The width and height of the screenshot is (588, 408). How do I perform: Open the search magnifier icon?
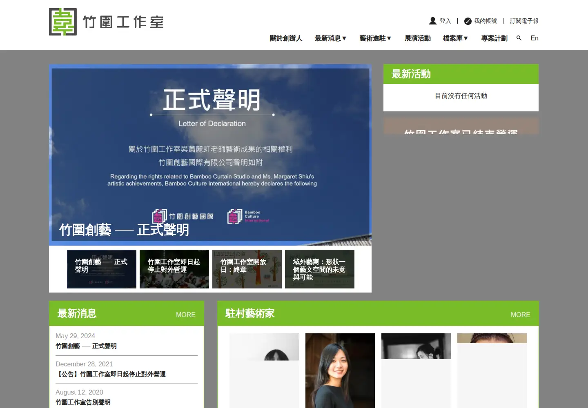point(519,38)
